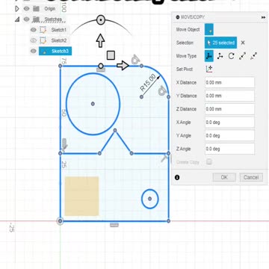Choose Translate move type icon
This screenshot has width=269, height=269.
(x=220, y=56)
